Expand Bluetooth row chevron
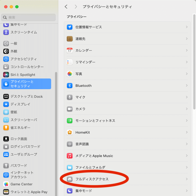196x196 pixels. point(187,85)
